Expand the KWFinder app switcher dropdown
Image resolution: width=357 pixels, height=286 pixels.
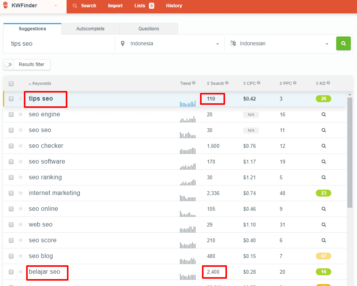(56, 6)
